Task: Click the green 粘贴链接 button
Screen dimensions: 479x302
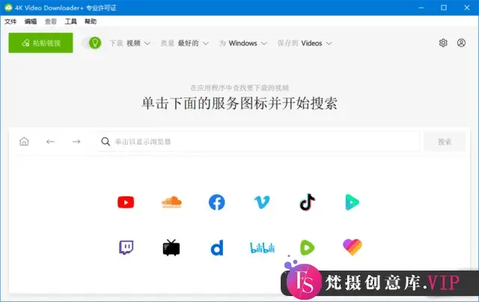Action: click(40, 43)
